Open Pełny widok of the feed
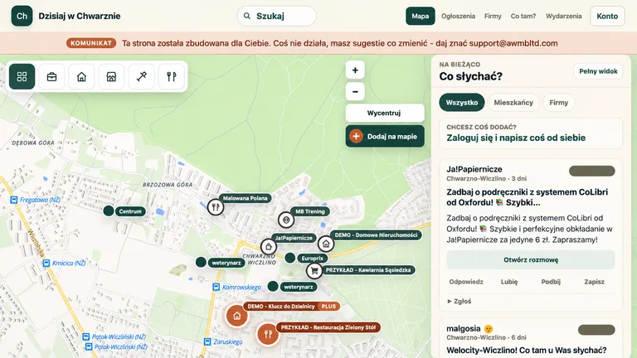The image size is (637, 358). click(598, 71)
